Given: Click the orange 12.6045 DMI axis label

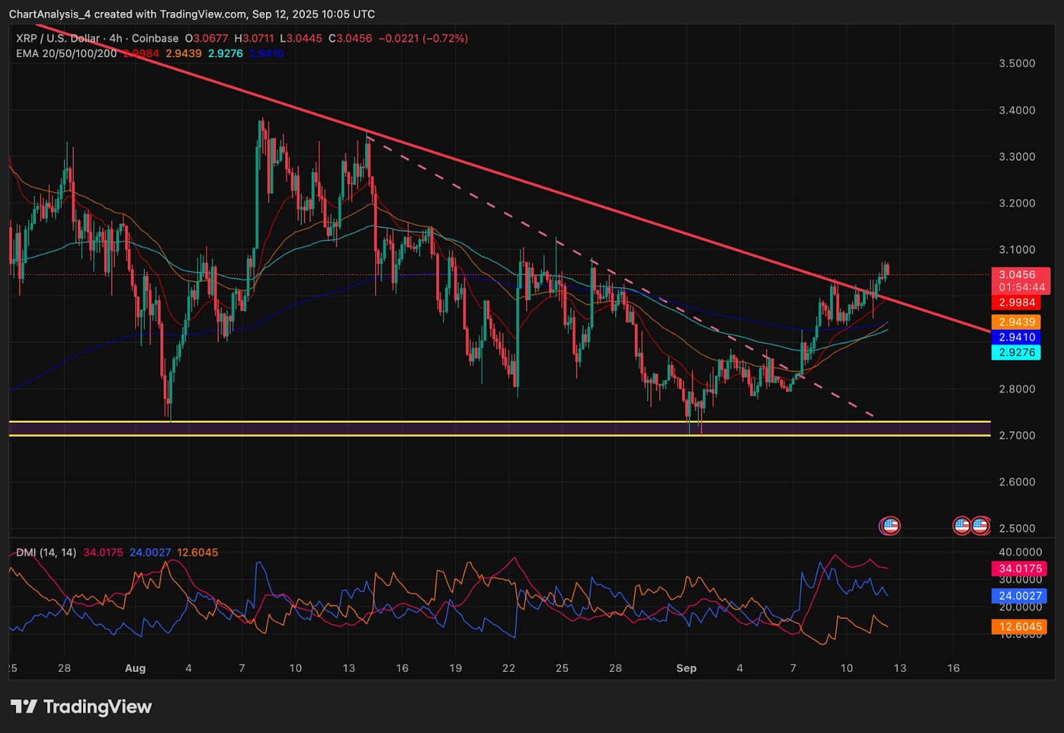Looking at the screenshot, I should click(x=1019, y=627).
